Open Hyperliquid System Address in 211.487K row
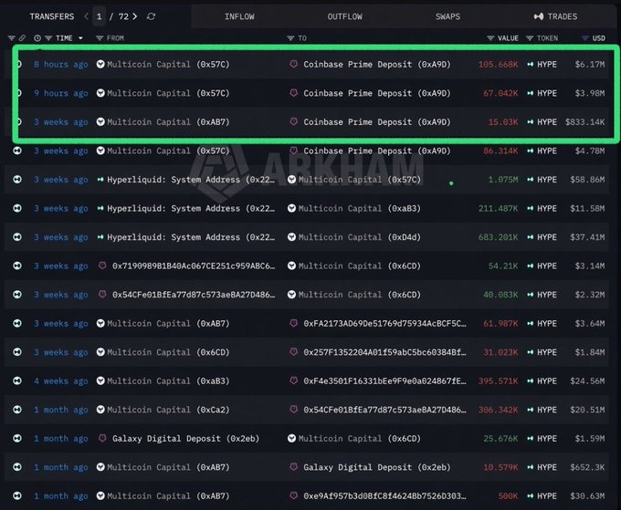 coord(191,209)
